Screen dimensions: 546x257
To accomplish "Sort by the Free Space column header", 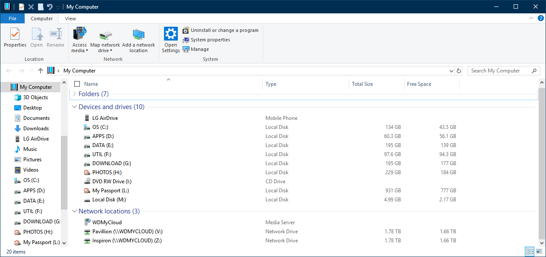I will (x=419, y=84).
